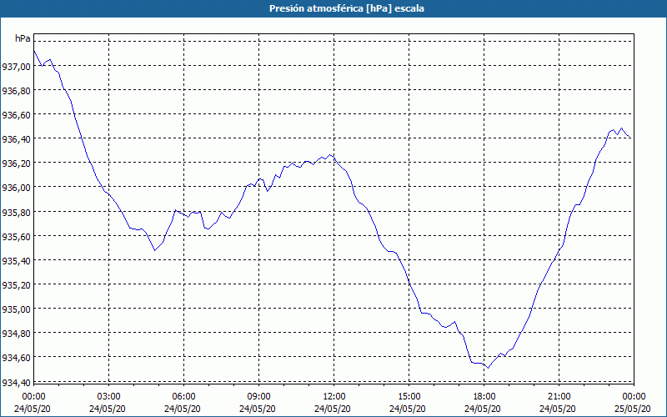This screenshot has width=667, height=417.
Task: Click the 12:00 time axis label
Action: click(334, 397)
